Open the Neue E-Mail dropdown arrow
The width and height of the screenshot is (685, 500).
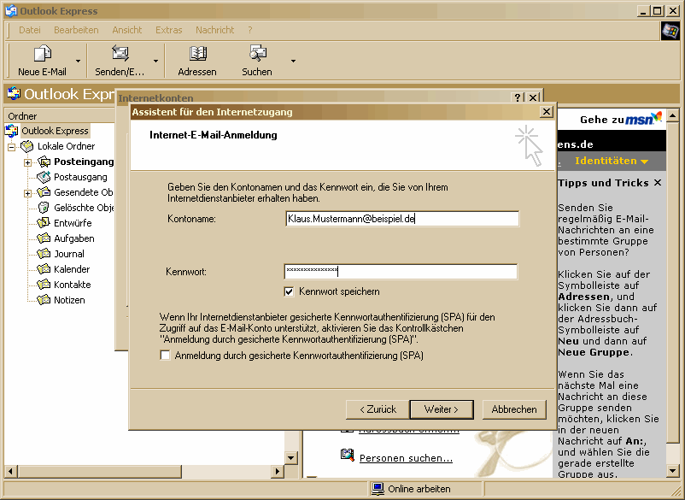pos(79,62)
